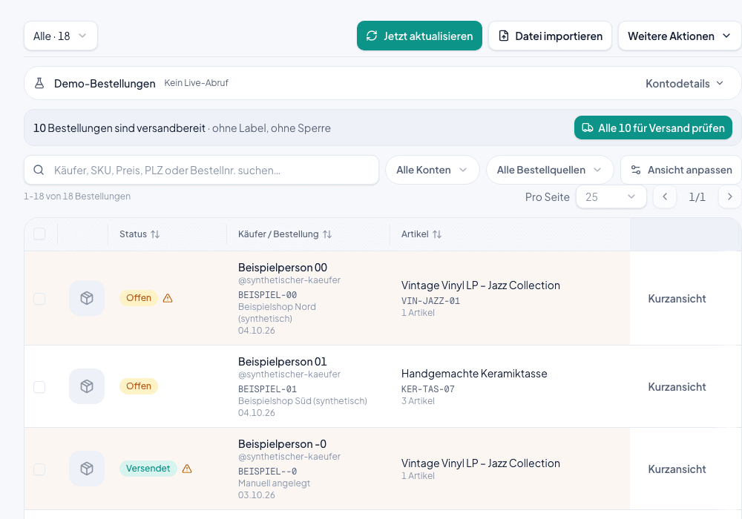Click package icon for Beispielperson 00

[x=87, y=298]
